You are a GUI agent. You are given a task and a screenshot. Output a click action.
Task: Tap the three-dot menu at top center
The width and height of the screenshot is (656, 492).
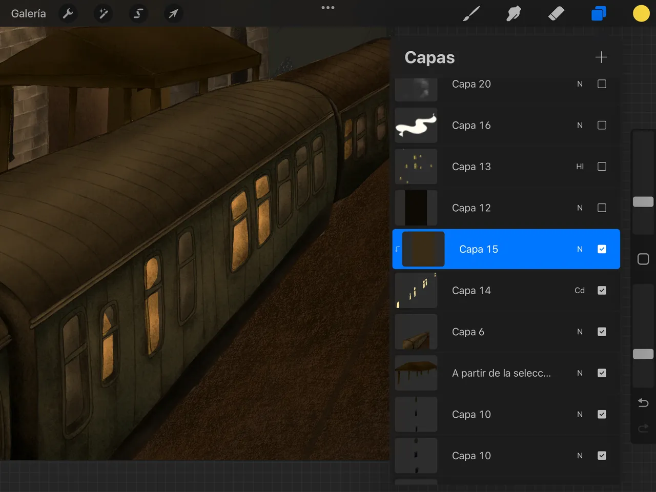(328, 8)
